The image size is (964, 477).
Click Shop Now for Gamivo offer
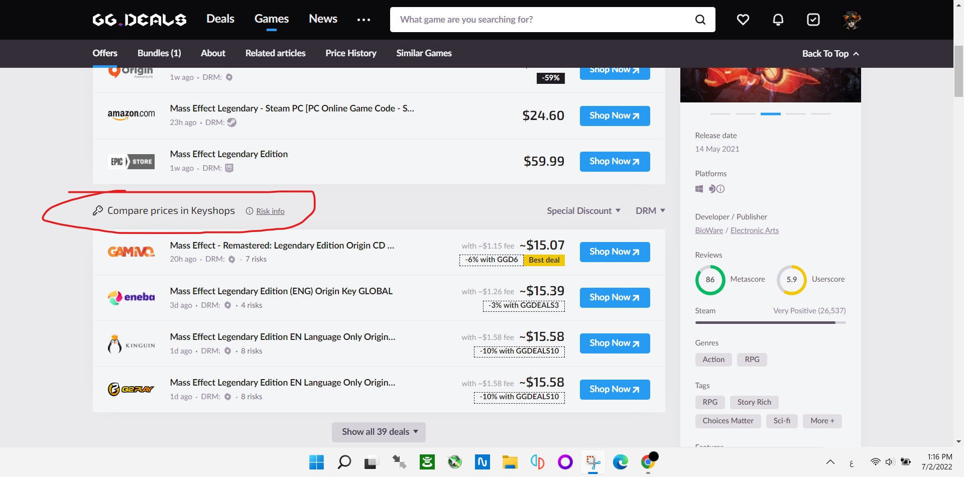tap(615, 252)
